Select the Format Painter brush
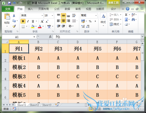Screen dimensions: 146x113 click(x=14, y=26)
